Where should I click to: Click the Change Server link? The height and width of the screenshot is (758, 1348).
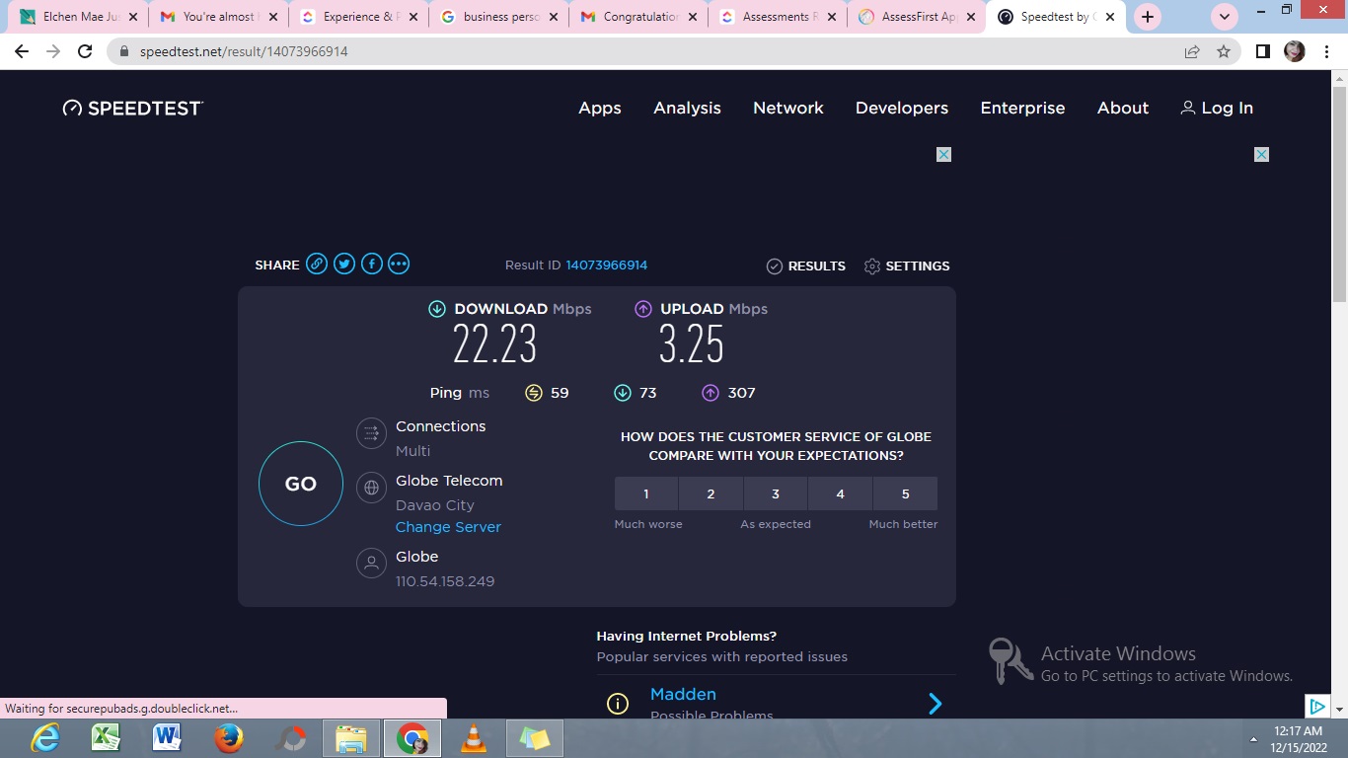[448, 527]
